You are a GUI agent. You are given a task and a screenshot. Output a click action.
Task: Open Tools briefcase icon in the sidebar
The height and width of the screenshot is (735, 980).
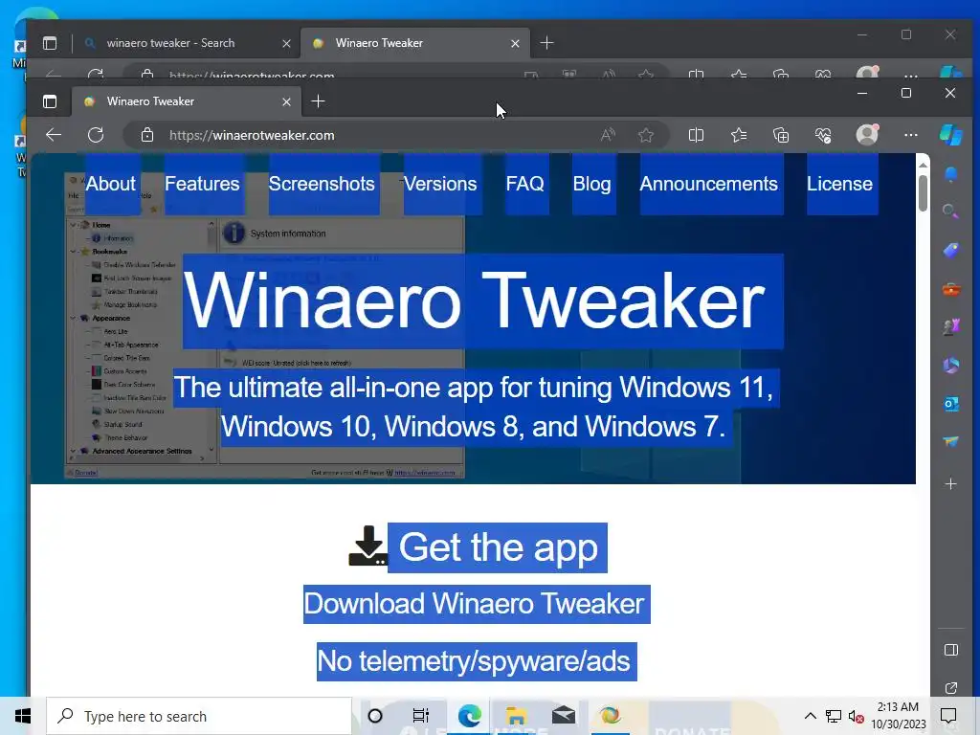[x=950, y=289]
